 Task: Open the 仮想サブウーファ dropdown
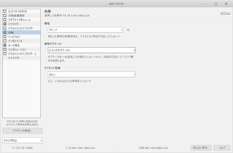pyautogui.click(x=92, y=50)
